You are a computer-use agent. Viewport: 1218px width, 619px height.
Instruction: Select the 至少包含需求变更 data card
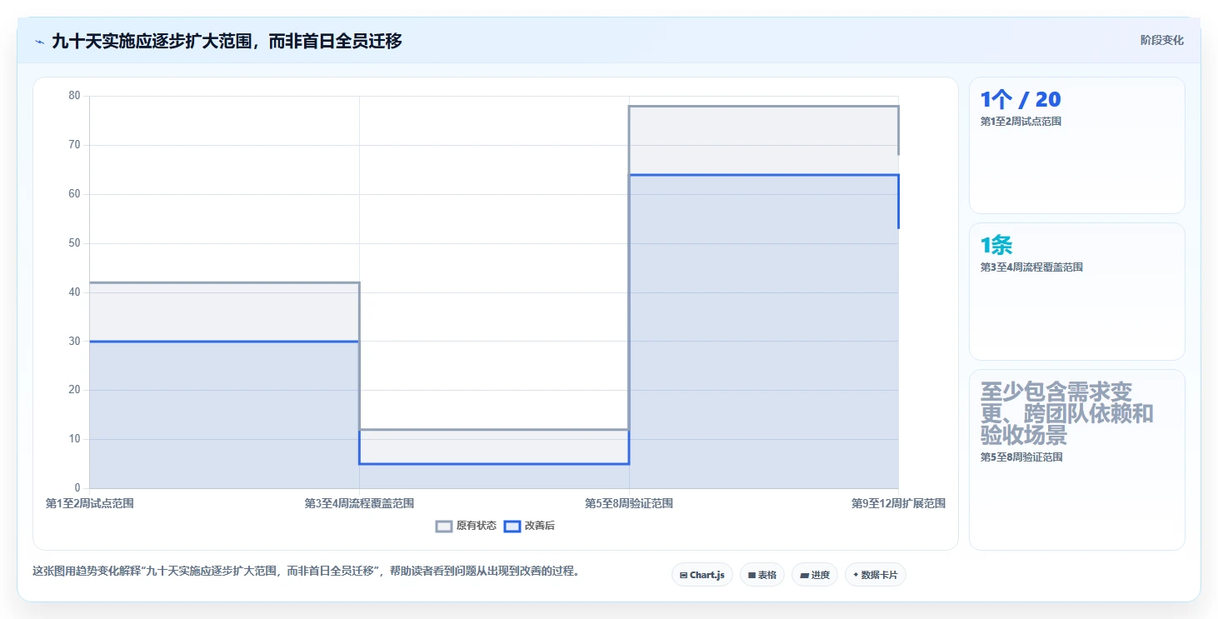(1077, 460)
